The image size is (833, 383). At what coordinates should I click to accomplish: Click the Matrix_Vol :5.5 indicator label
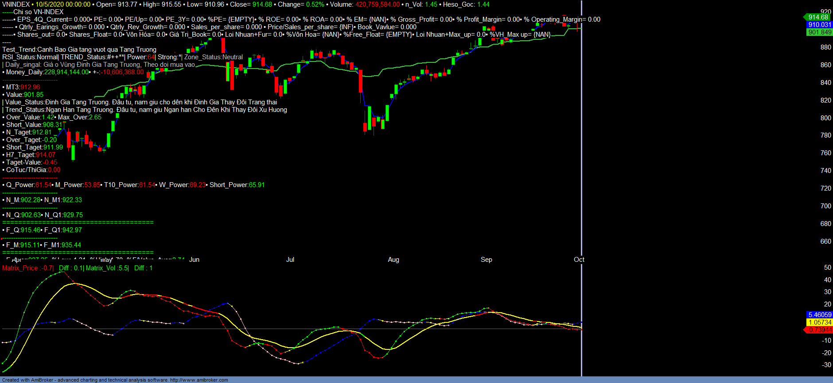click(107, 268)
